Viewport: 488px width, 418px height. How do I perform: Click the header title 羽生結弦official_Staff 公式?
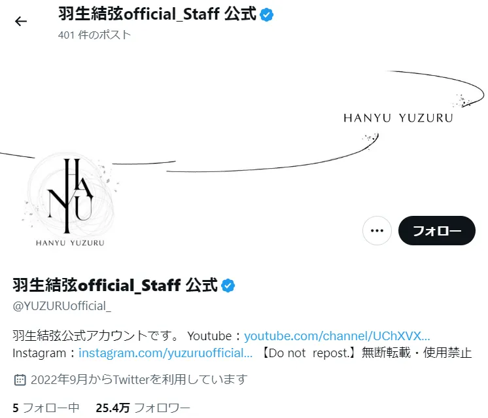tap(157, 14)
